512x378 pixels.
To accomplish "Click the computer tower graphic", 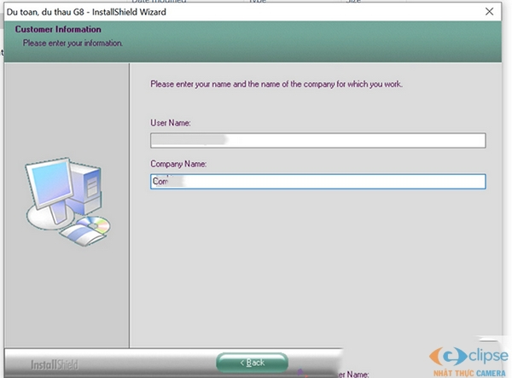I will click(84, 188).
